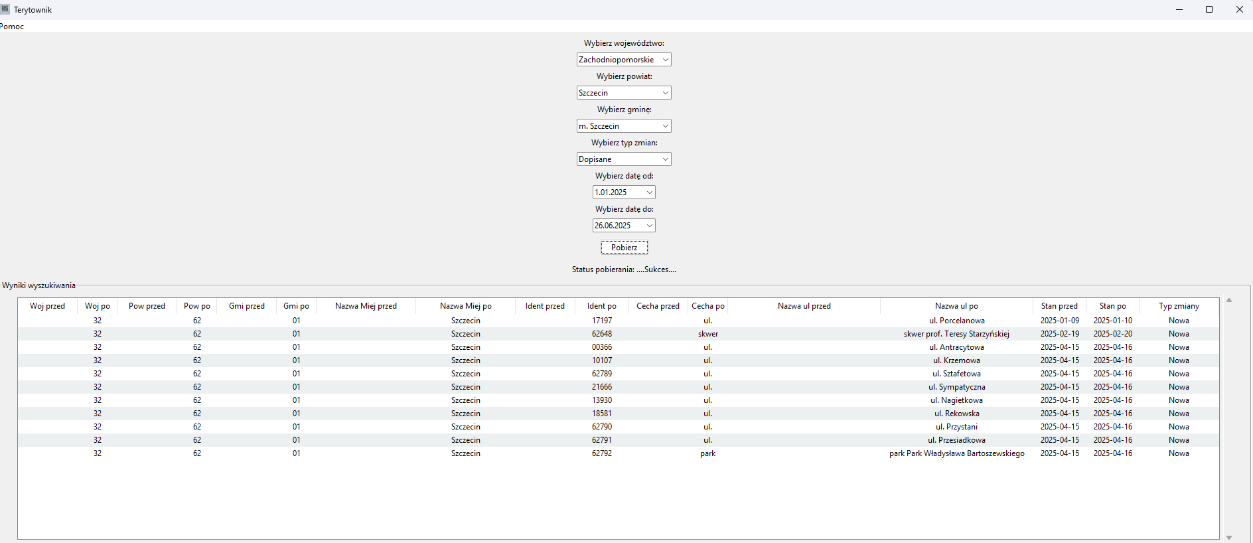The width and height of the screenshot is (1253, 543).
Task: Sort by the Nazwa ul po column header
Action: tap(956, 306)
